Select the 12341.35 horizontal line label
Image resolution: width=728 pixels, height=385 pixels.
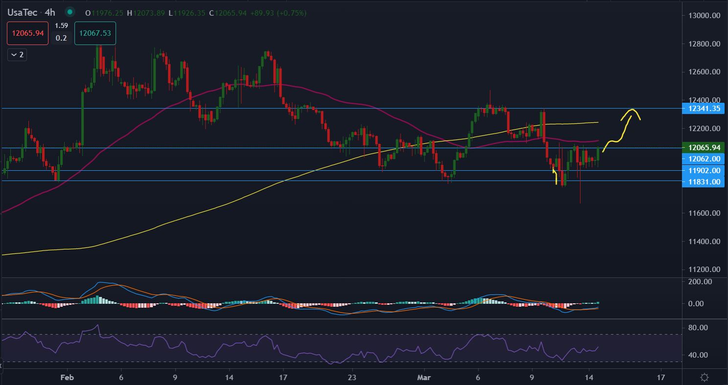tap(703, 109)
